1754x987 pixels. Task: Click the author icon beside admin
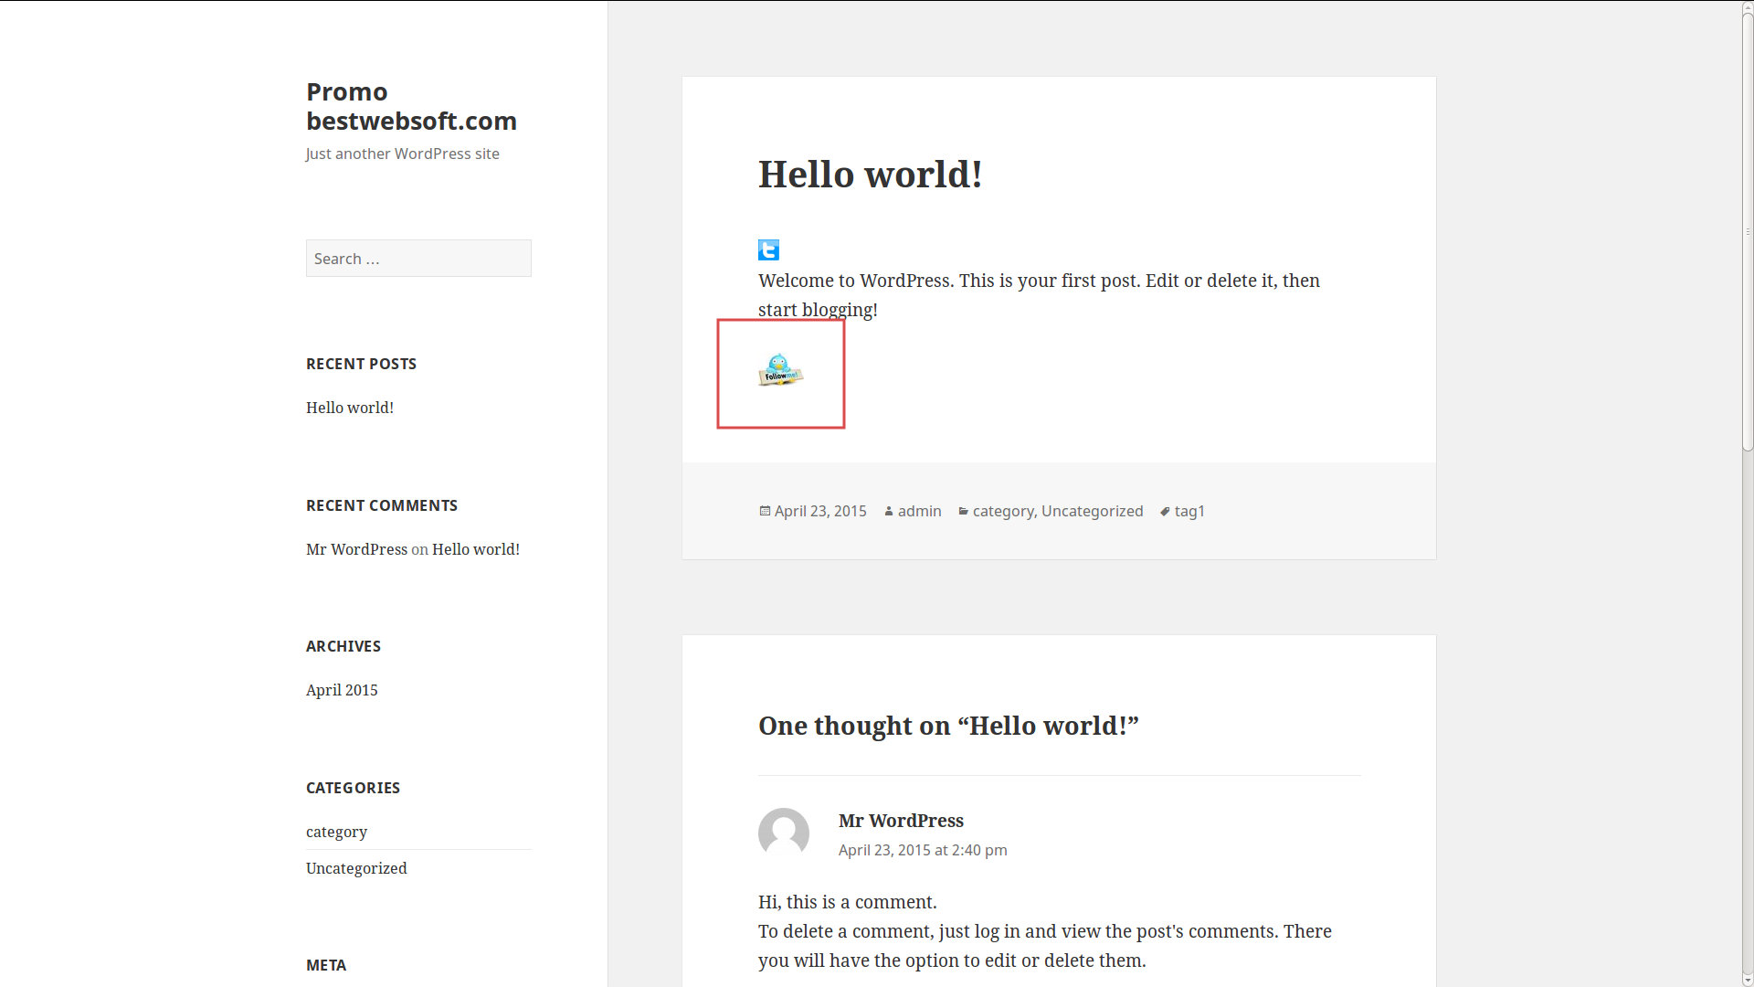point(889,511)
